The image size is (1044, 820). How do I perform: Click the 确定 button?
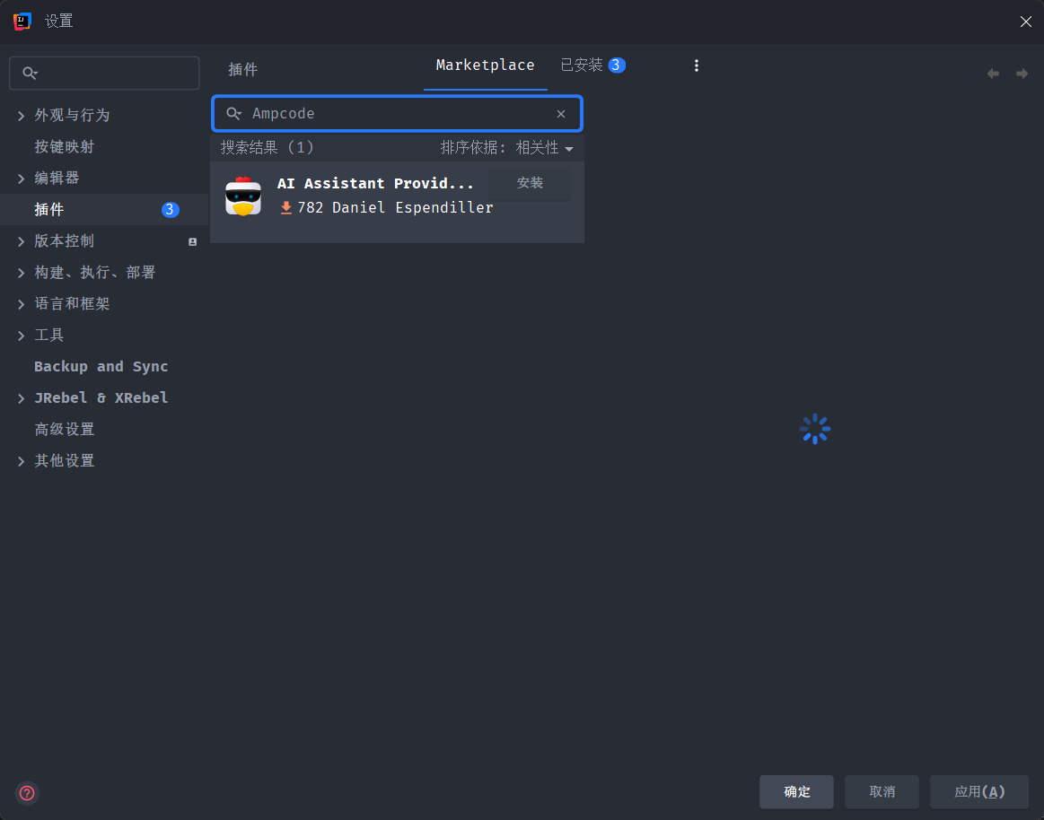pyautogui.click(x=796, y=791)
